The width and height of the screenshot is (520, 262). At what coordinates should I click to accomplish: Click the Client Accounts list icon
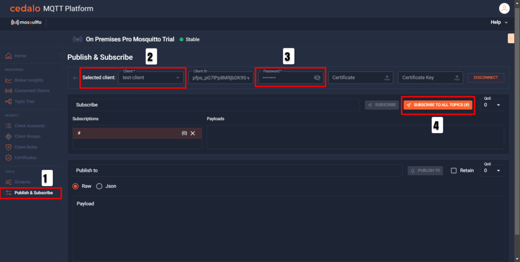pyautogui.click(x=9, y=126)
